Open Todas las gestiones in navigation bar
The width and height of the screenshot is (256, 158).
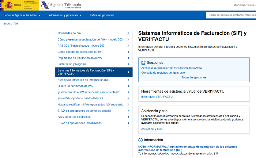tap(102, 15)
